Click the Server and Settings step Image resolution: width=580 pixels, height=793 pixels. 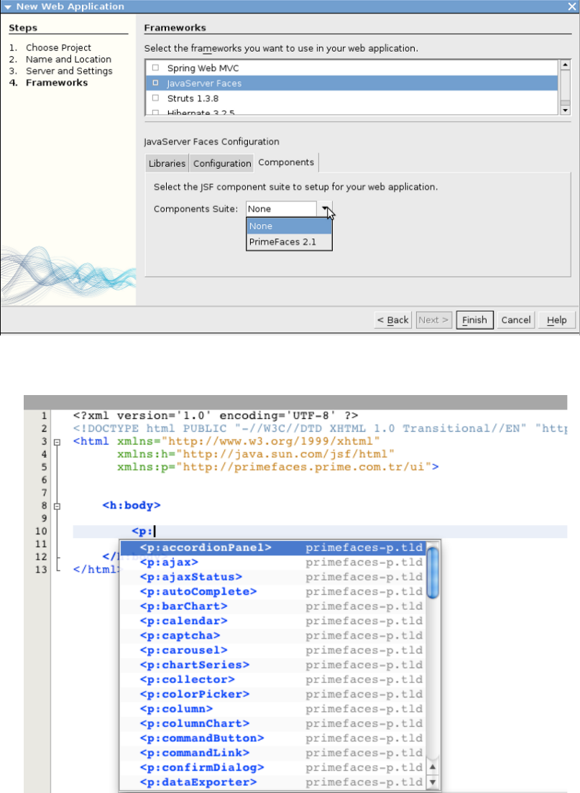69,71
